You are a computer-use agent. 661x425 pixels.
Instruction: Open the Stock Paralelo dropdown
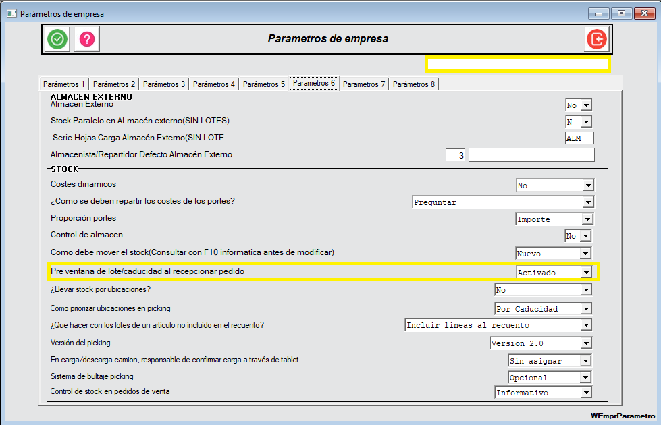coord(586,122)
